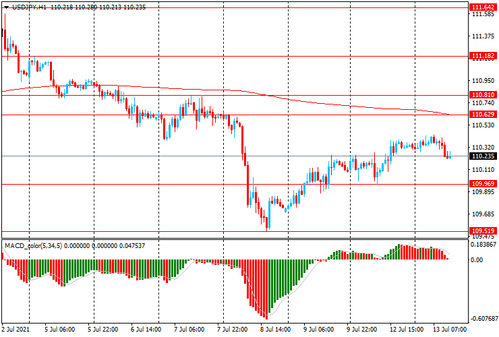499x337 pixels.
Task: Click the 7 Jul 22:00 time label
Action: (233, 329)
